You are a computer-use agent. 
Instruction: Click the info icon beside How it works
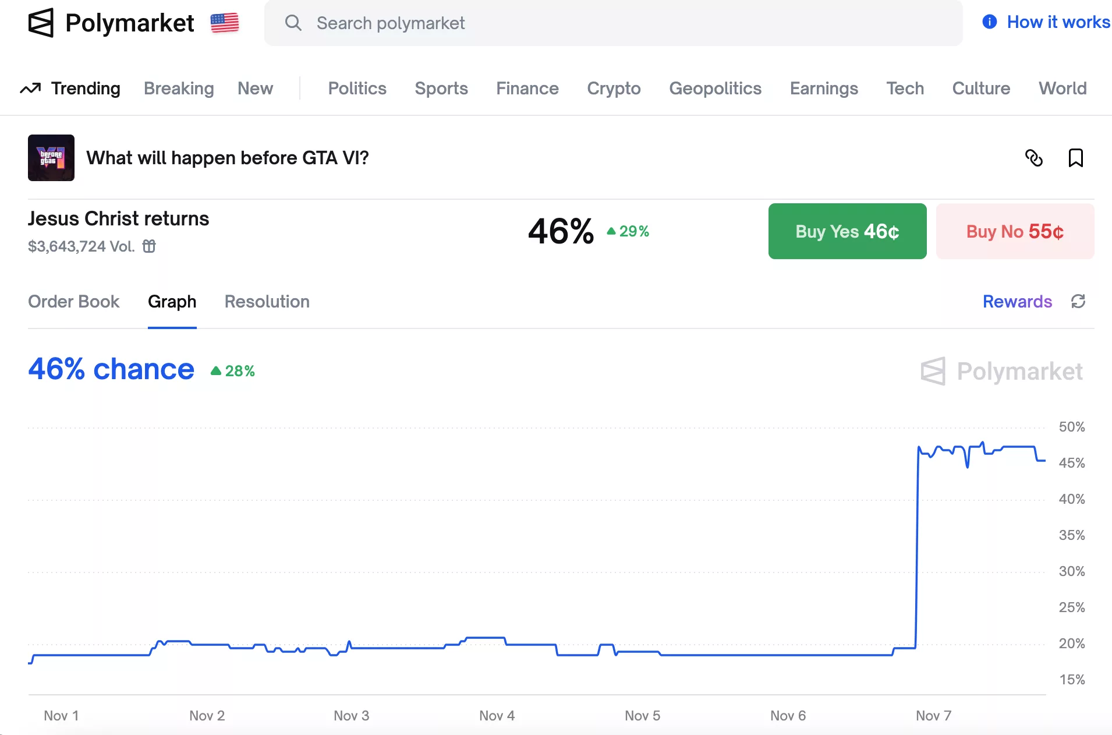point(989,22)
